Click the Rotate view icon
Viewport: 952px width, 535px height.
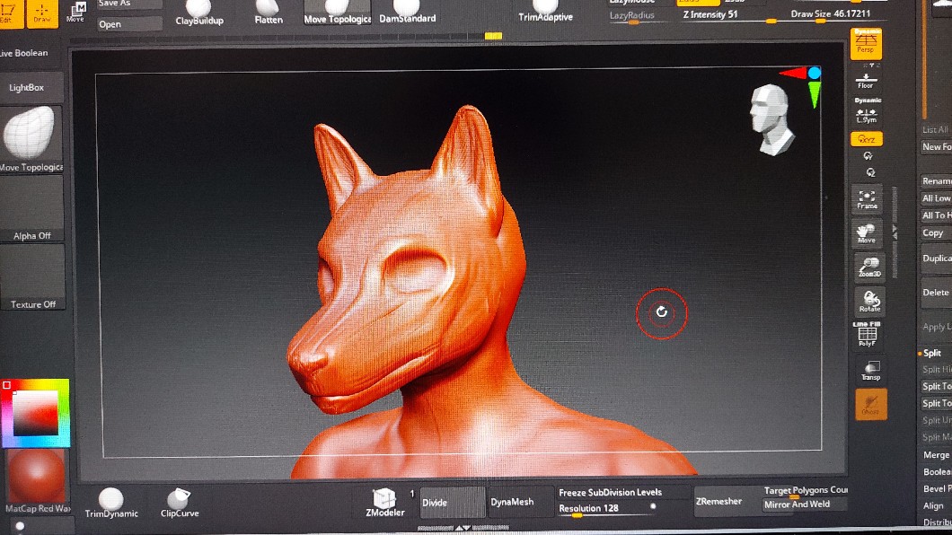868,301
